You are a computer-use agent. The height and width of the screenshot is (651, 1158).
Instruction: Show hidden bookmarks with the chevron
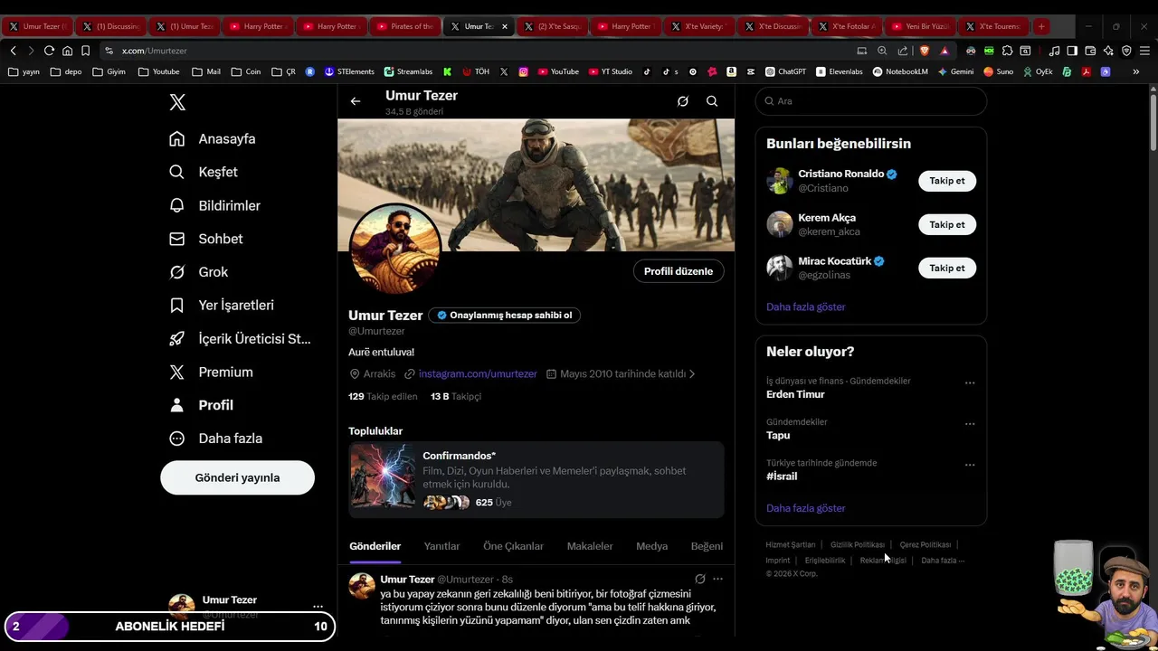[1136, 71]
